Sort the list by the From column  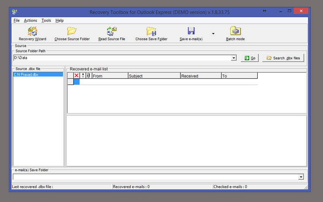(110, 76)
